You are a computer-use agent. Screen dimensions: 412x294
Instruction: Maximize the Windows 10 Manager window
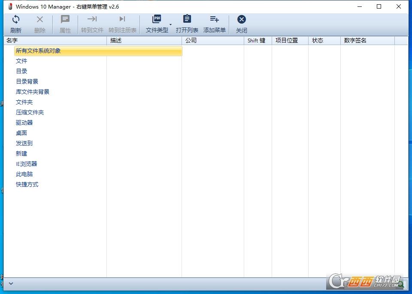[x=379, y=6]
